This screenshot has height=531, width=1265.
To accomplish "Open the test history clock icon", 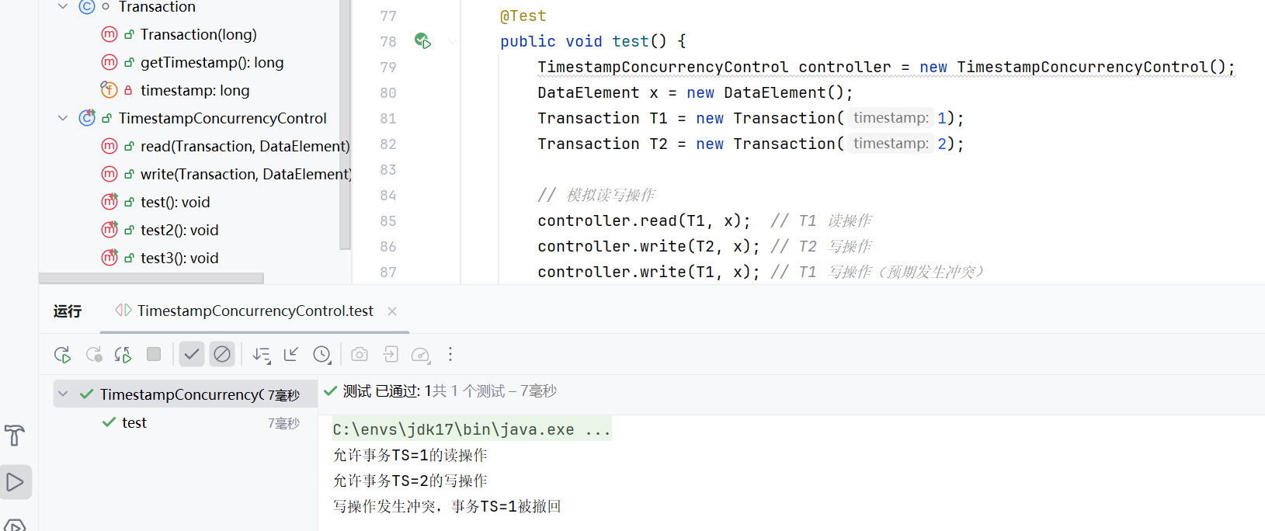I will (322, 355).
